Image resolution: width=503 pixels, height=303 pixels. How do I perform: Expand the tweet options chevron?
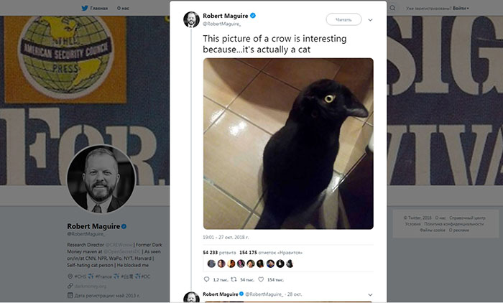[x=371, y=19]
